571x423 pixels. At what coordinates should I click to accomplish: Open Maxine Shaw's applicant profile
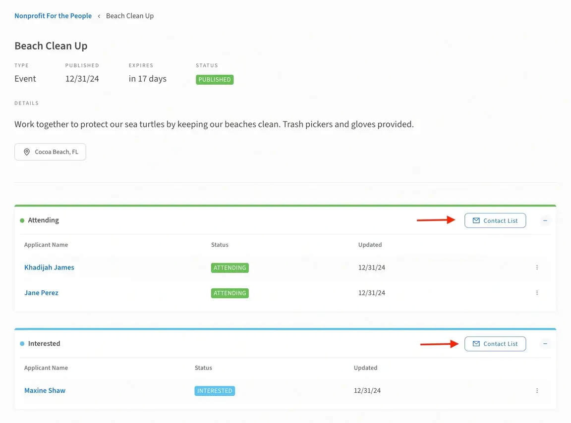45,391
